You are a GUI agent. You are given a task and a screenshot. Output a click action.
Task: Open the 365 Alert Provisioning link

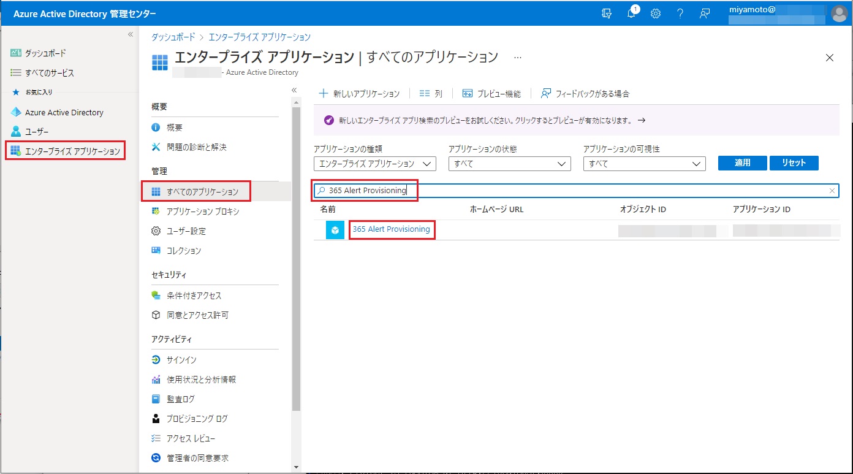pos(391,229)
